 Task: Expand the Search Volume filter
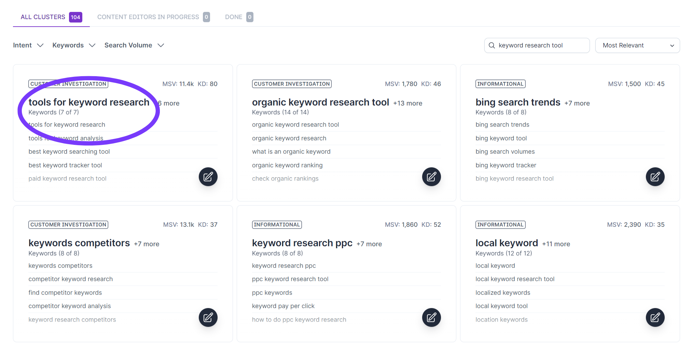(134, 45)
